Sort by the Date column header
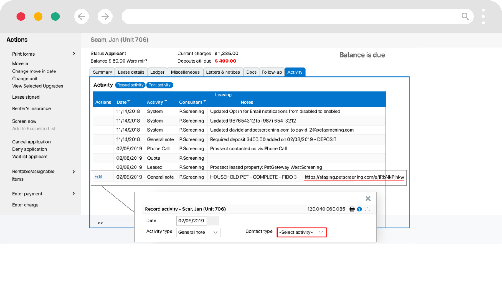 tap(123, 102)
